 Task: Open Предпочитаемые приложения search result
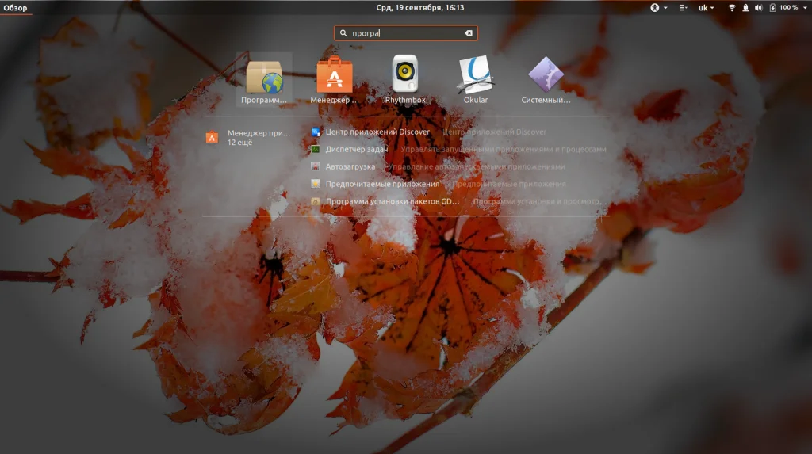[382, 184]
